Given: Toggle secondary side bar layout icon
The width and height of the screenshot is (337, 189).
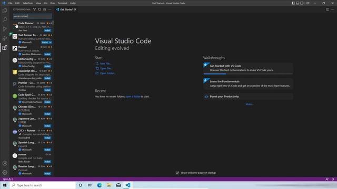Looking at the screenshot, I should tap(302, 3).
